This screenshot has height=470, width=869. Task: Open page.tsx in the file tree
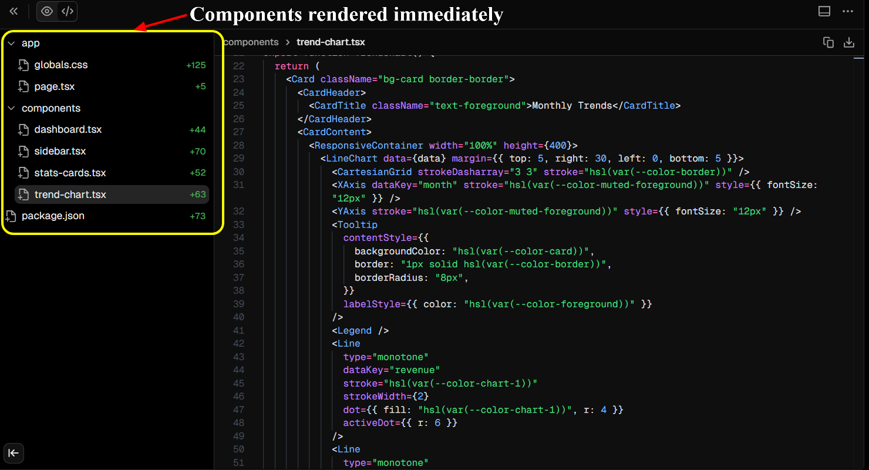(x=55, y=87)
